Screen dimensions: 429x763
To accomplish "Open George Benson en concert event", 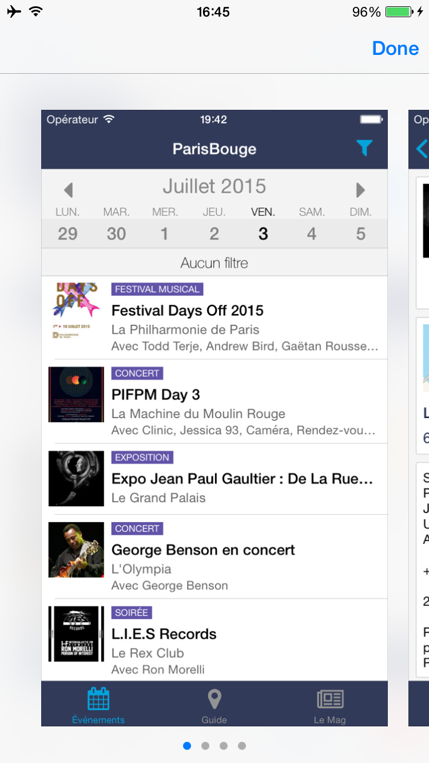I will click(214, 557).
